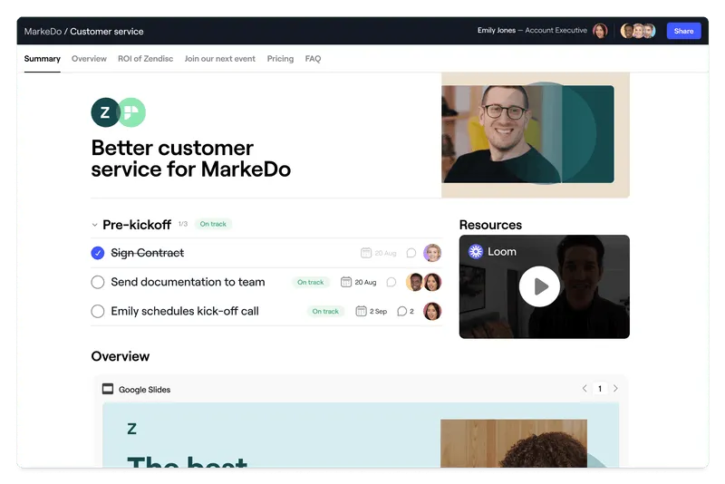Open comments on Sign Contract task
Image resolution: width=725 pixels, height=484 pixels.
pyautogui.click(x=411, y=253)
